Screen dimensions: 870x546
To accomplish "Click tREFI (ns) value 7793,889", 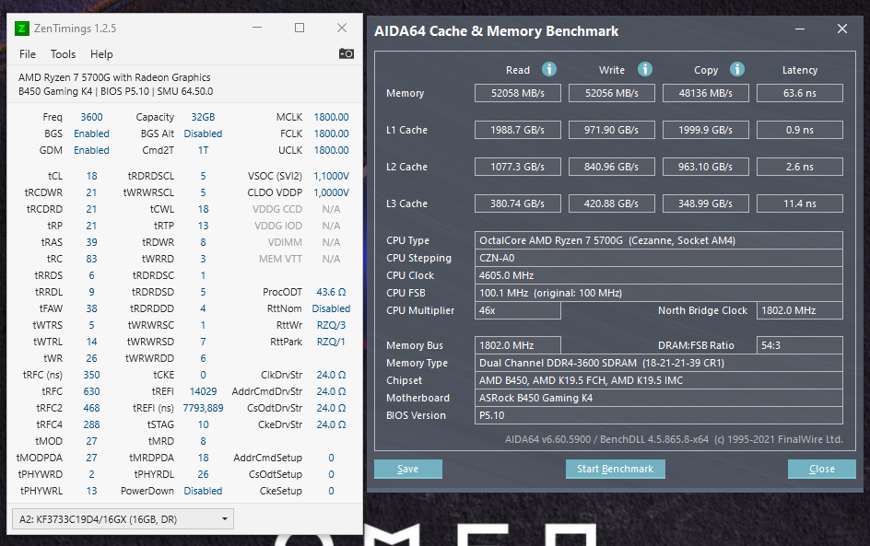I will pos(203,408).
